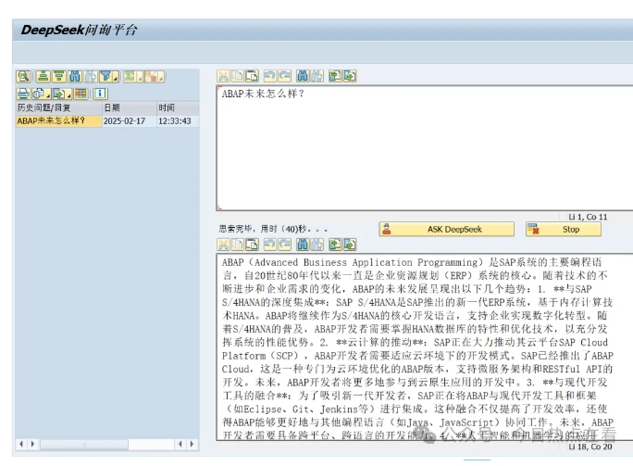
Task: Save question editor text as local file
Action: click(350, 76)
